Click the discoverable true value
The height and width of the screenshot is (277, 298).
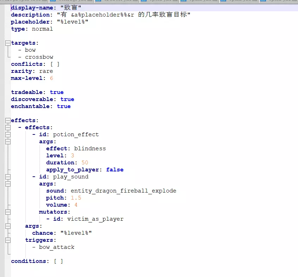coord(67,99)
